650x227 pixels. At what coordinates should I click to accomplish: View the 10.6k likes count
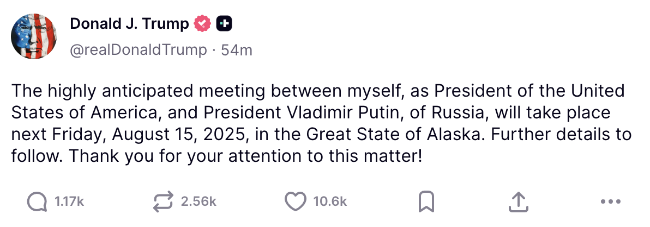(x=330, y=202)
